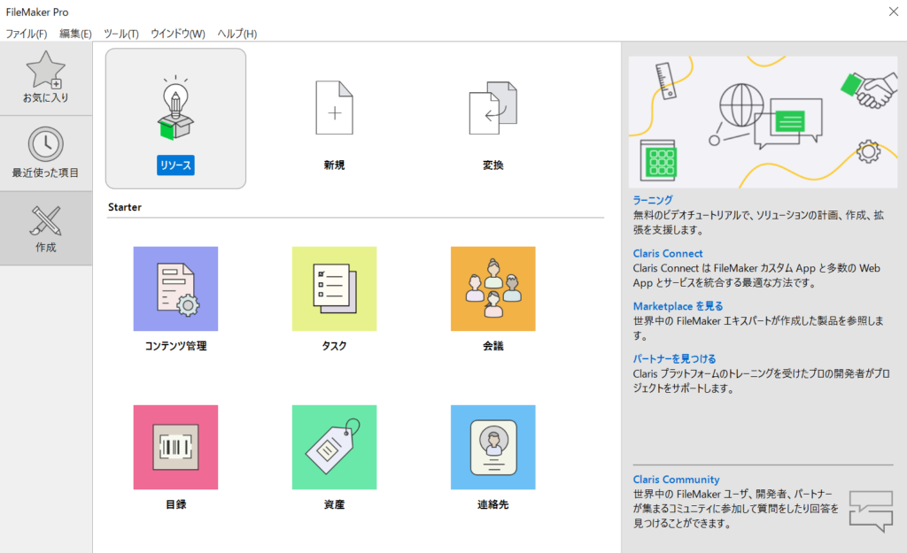
Task: Select the 作成 create tab
Action: [46, 228]
